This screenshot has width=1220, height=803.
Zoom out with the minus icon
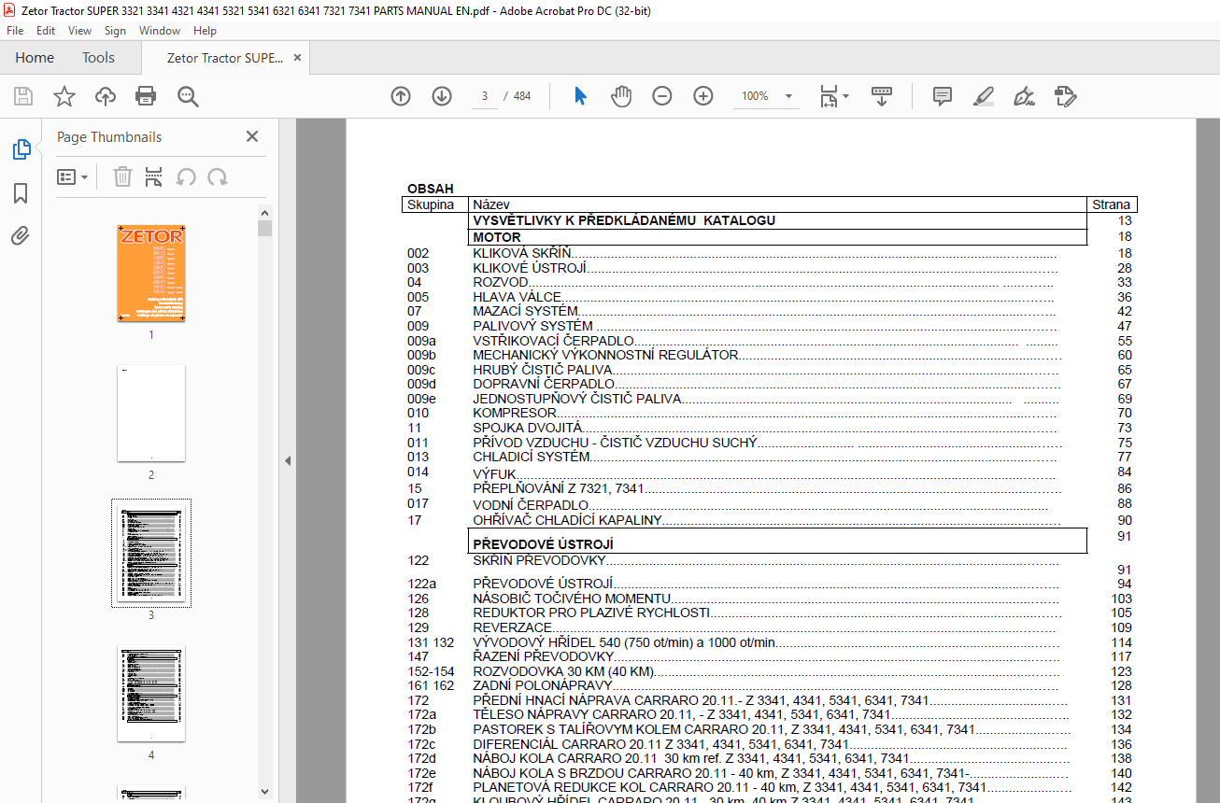click(662, 96)
